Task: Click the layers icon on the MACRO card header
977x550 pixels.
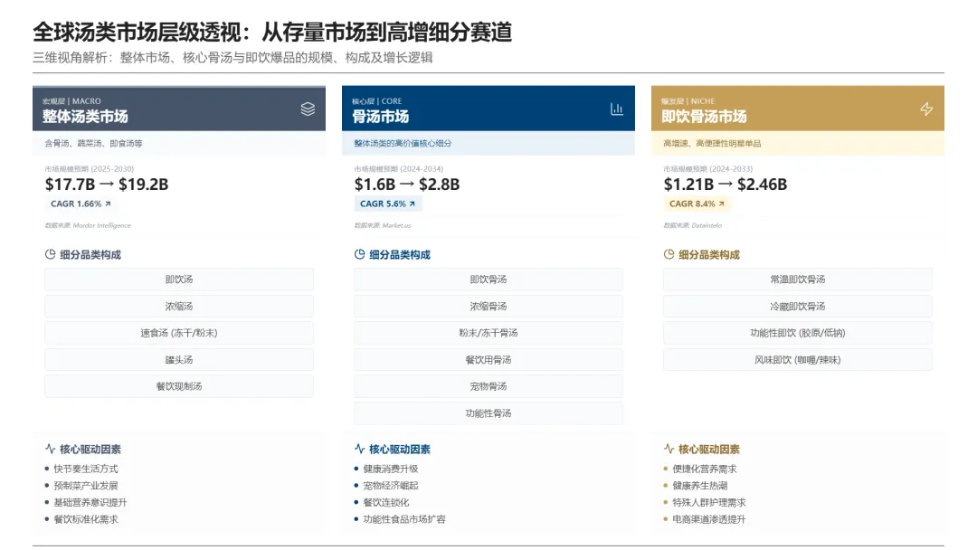Action: click(308, 108)
